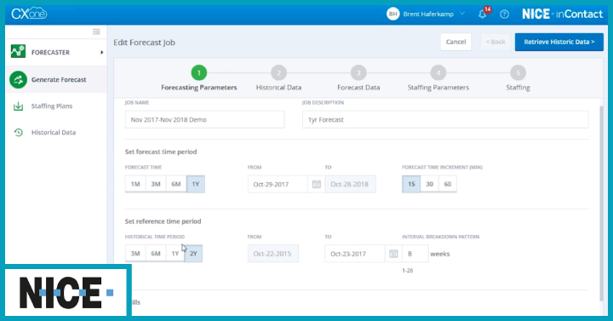Click Retrieve Historic Data button
Viewport: 613px width, 321px height.
pyautogui.click(x=559, y=42)
